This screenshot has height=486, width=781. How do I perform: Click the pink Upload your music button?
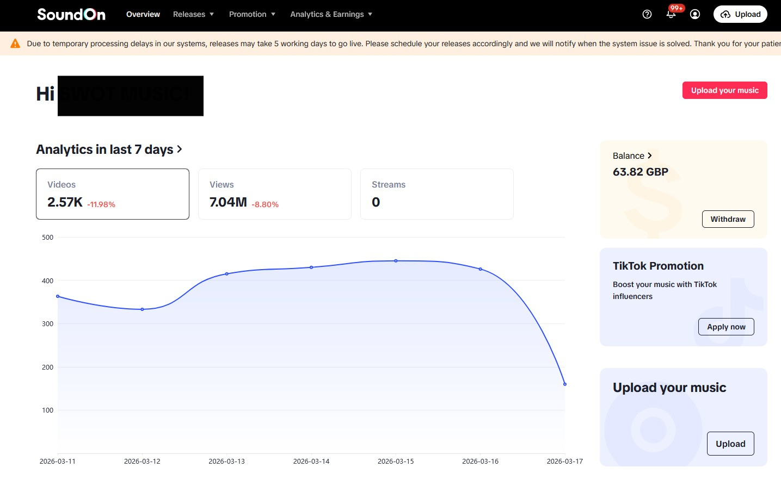724,90
